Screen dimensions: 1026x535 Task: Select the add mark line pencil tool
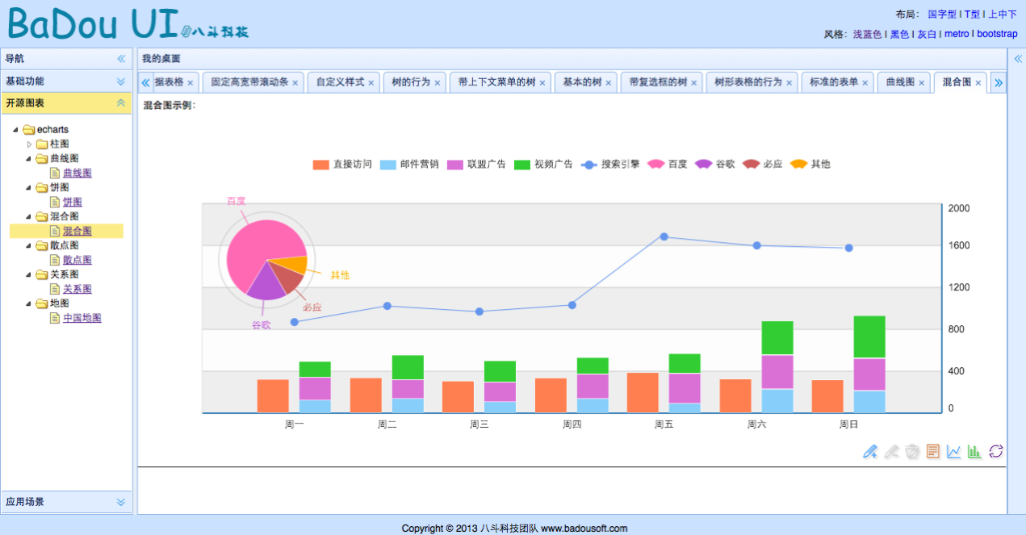pos(870,452)
